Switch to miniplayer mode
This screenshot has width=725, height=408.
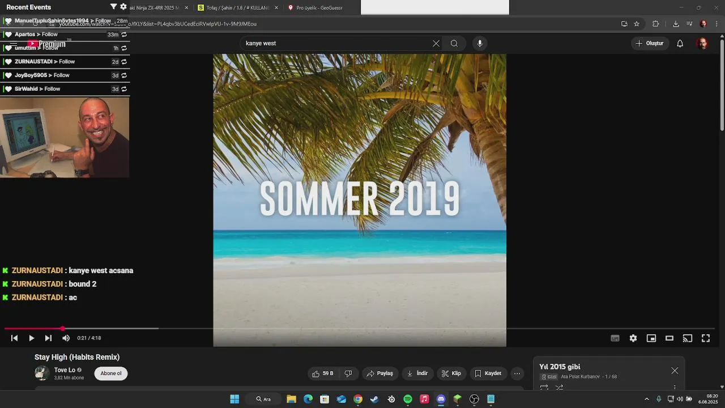click(651, 338)
